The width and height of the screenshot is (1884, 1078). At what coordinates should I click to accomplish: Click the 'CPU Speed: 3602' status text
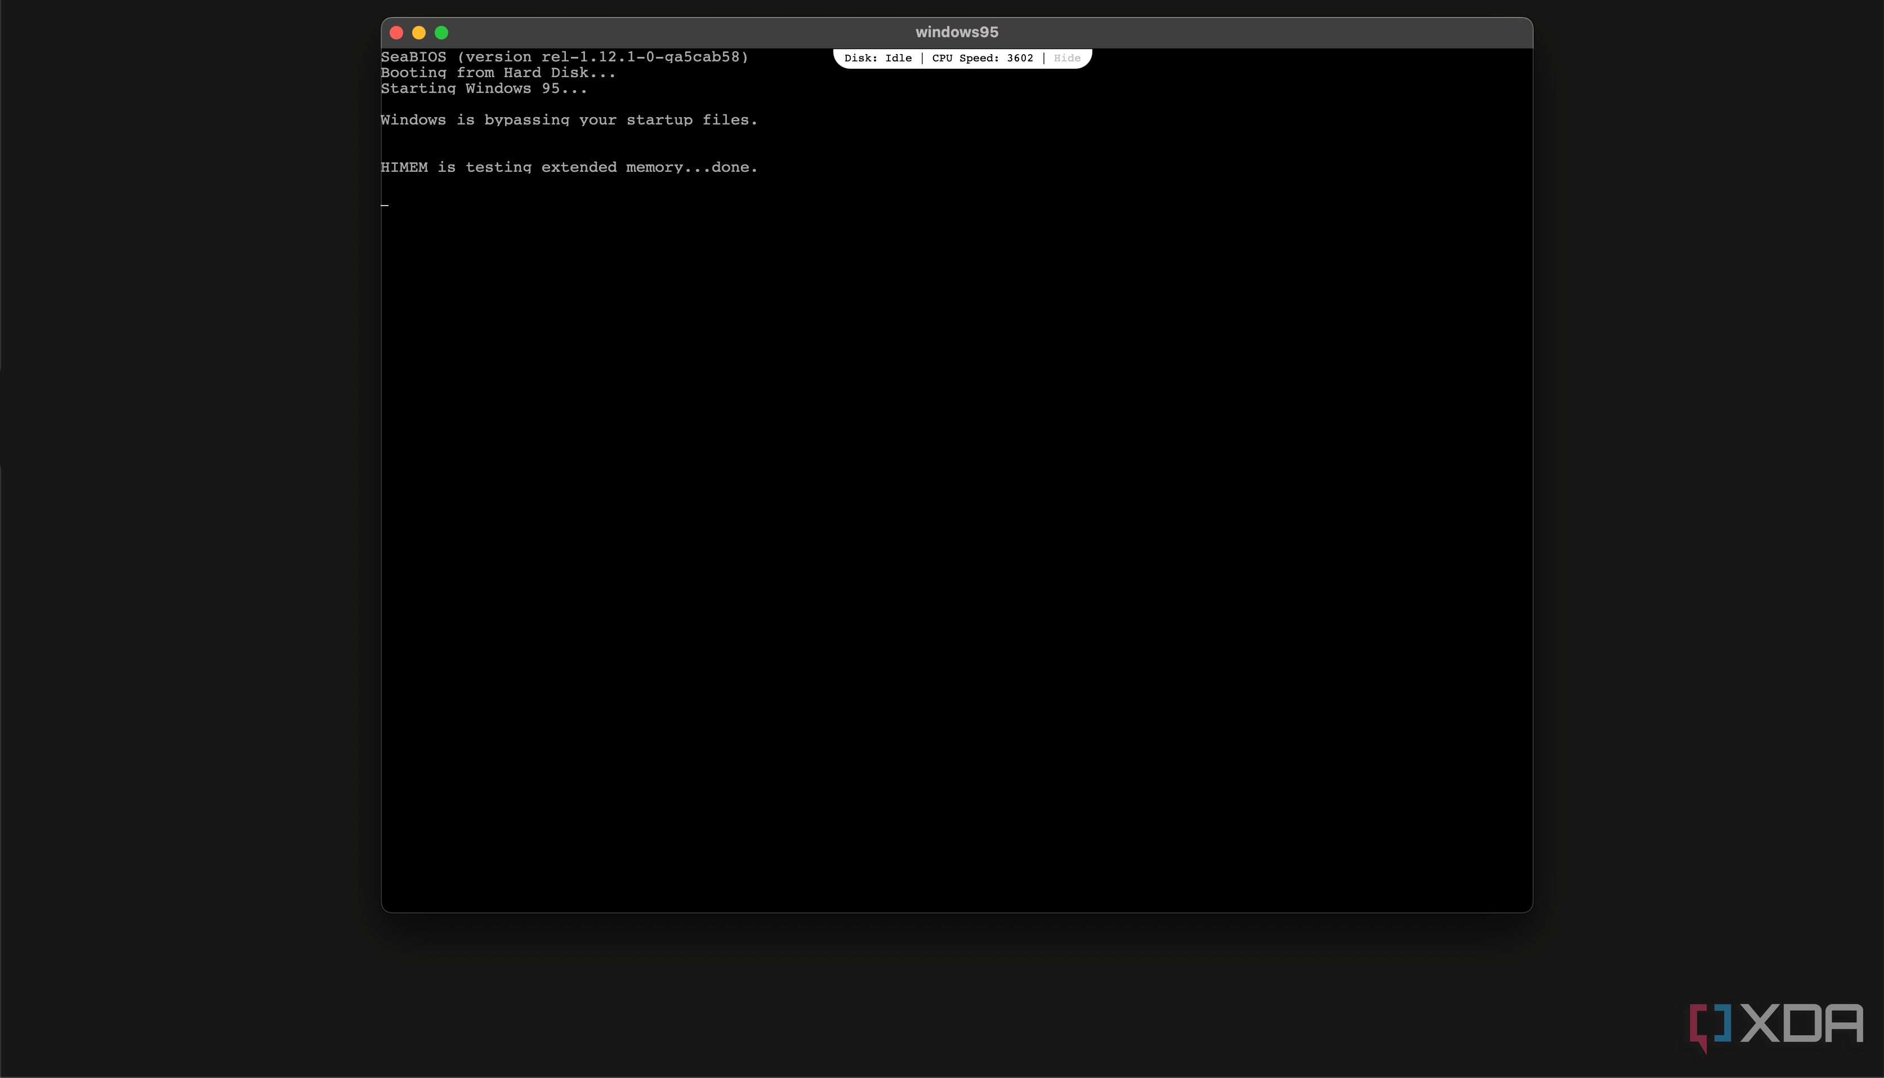(982, 58)
